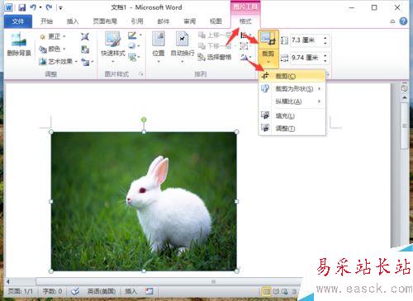Click the Crop picture icon button
This screenshot has width=413, height=301.
268,39
